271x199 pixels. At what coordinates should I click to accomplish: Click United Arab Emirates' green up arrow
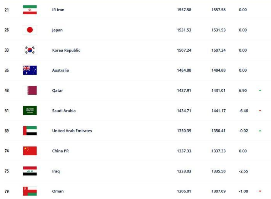pos(260,131)
